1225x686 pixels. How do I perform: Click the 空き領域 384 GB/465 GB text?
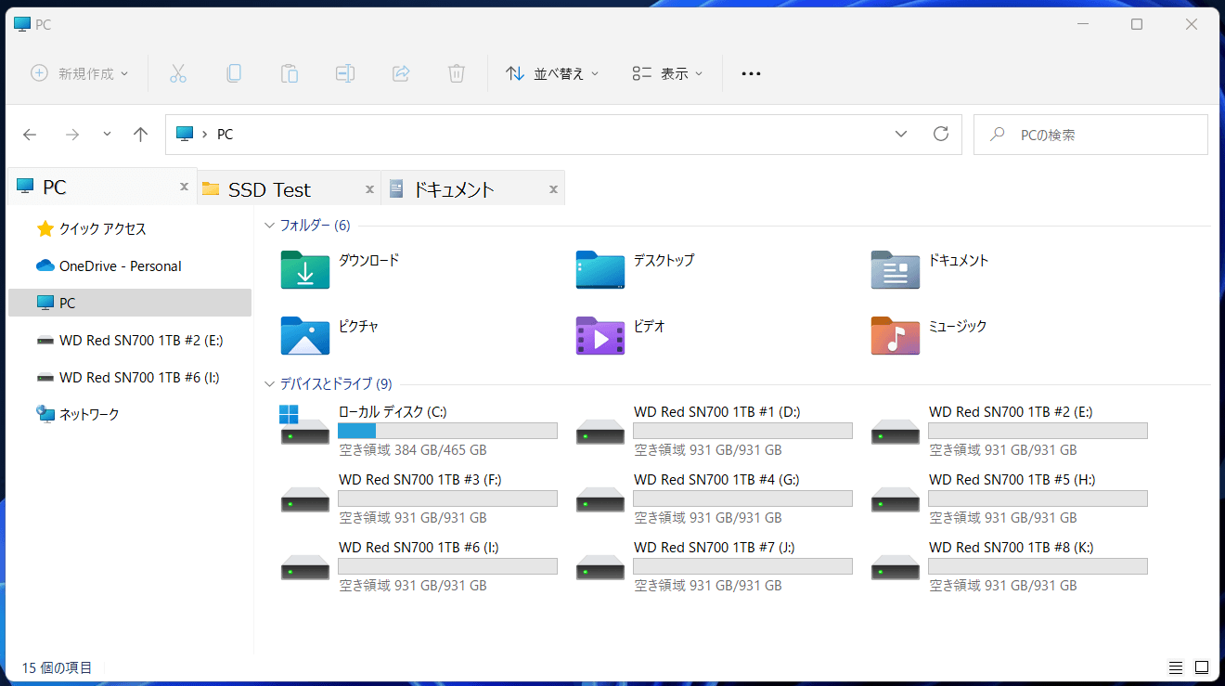(413, 450)
